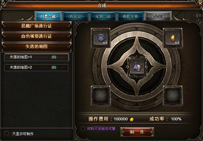Enable 只显示可制作 checkbox
The image size is (203, 141).
coord(6,133)
